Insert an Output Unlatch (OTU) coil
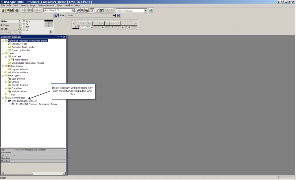 point(112,23)
